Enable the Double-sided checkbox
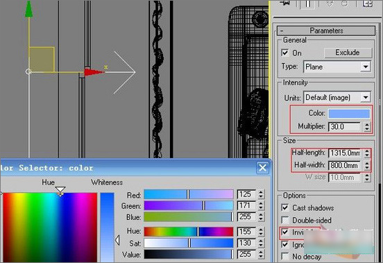Viewport: 383px width, 263px height. click(x=284, y=220)
